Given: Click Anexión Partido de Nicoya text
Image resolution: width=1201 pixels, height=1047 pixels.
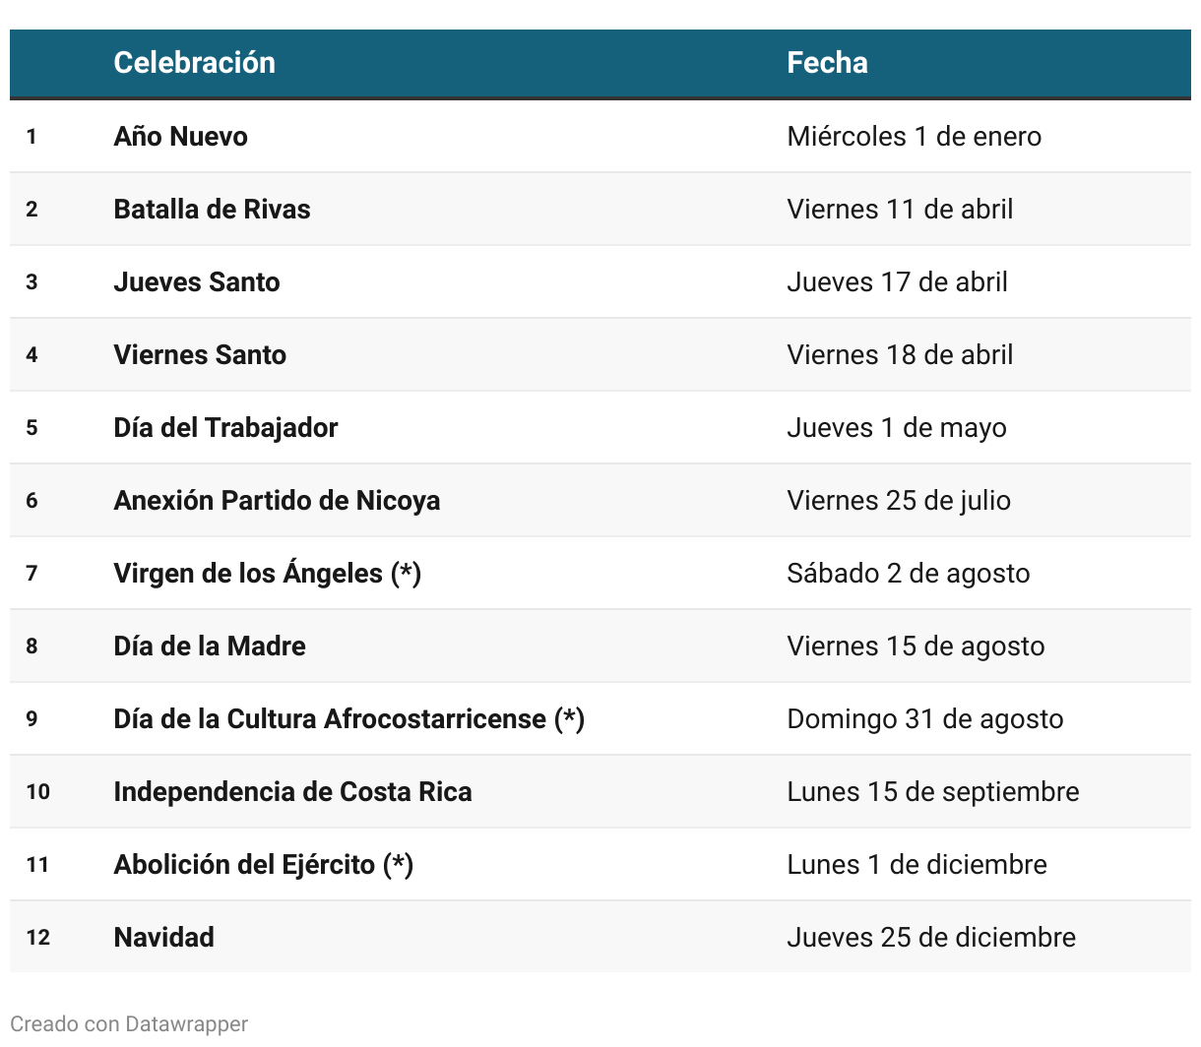Looking at the screenshot, I should point(277,501).
